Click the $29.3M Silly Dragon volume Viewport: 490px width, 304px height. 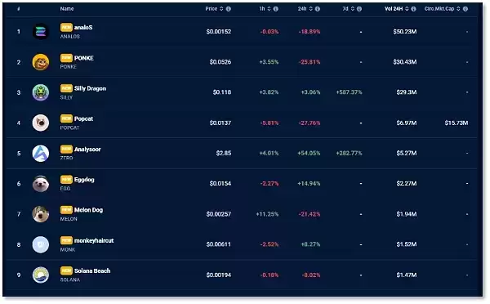[x=407, y=92]
